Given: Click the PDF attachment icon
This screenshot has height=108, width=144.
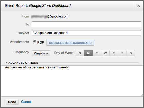Looking at the screenshot, I should [35, 42].
